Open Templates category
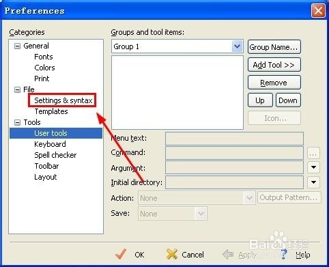Screen dimensions: 329x267 [51, 111]
